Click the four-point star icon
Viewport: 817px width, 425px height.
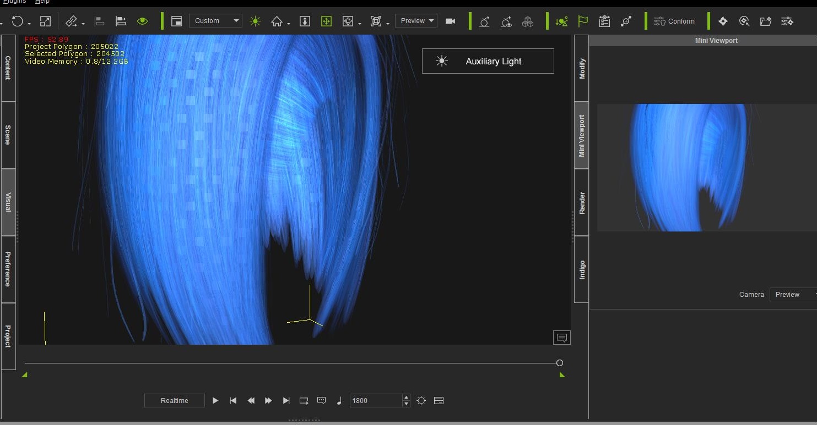(x=723, y=21)
